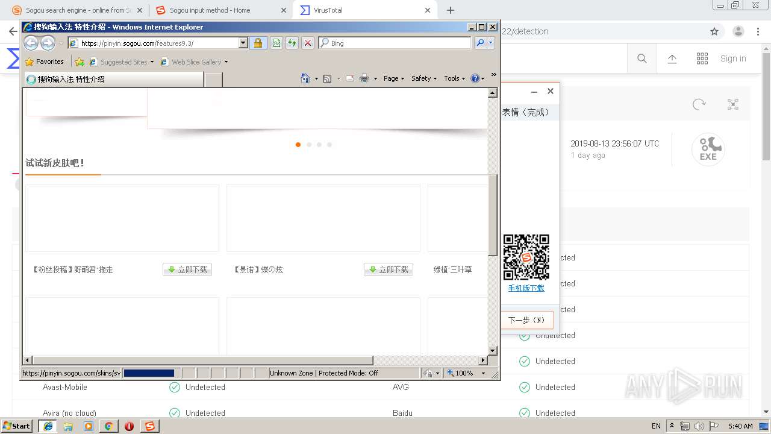The width and height of the screenshot is (771, 434).
Task: Open the Page menu
Action: pyautogui.click(x=394, y=78)
